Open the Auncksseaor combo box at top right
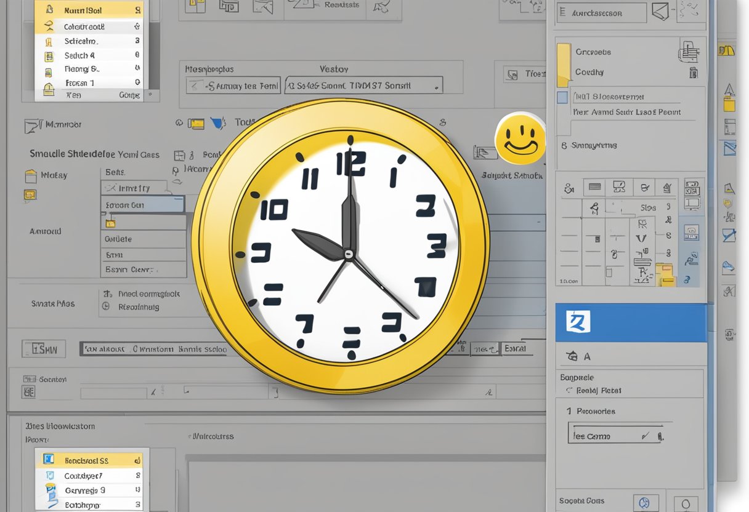The height and width of the screenshot is (512, 749). [601, 13]
